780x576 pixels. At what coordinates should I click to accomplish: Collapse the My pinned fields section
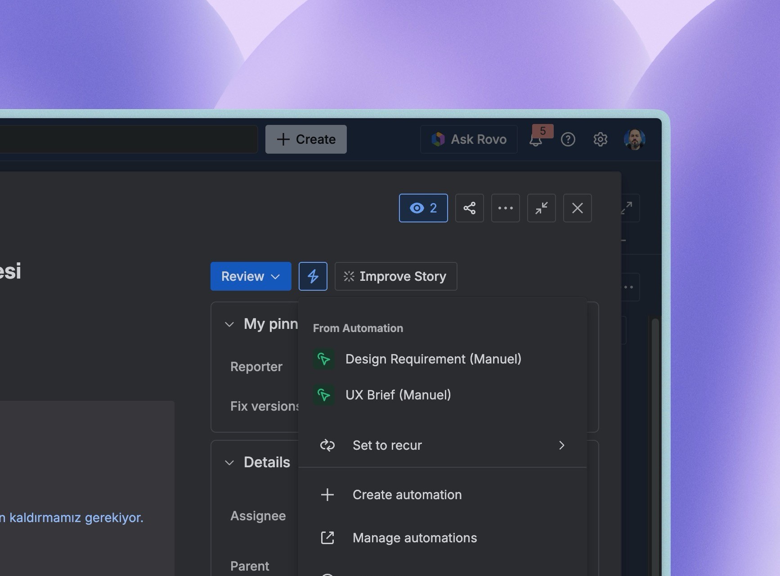(229, 324)
